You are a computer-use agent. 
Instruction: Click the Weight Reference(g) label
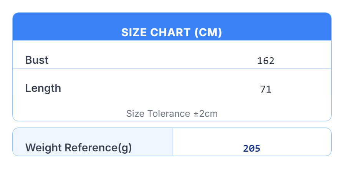78,147
